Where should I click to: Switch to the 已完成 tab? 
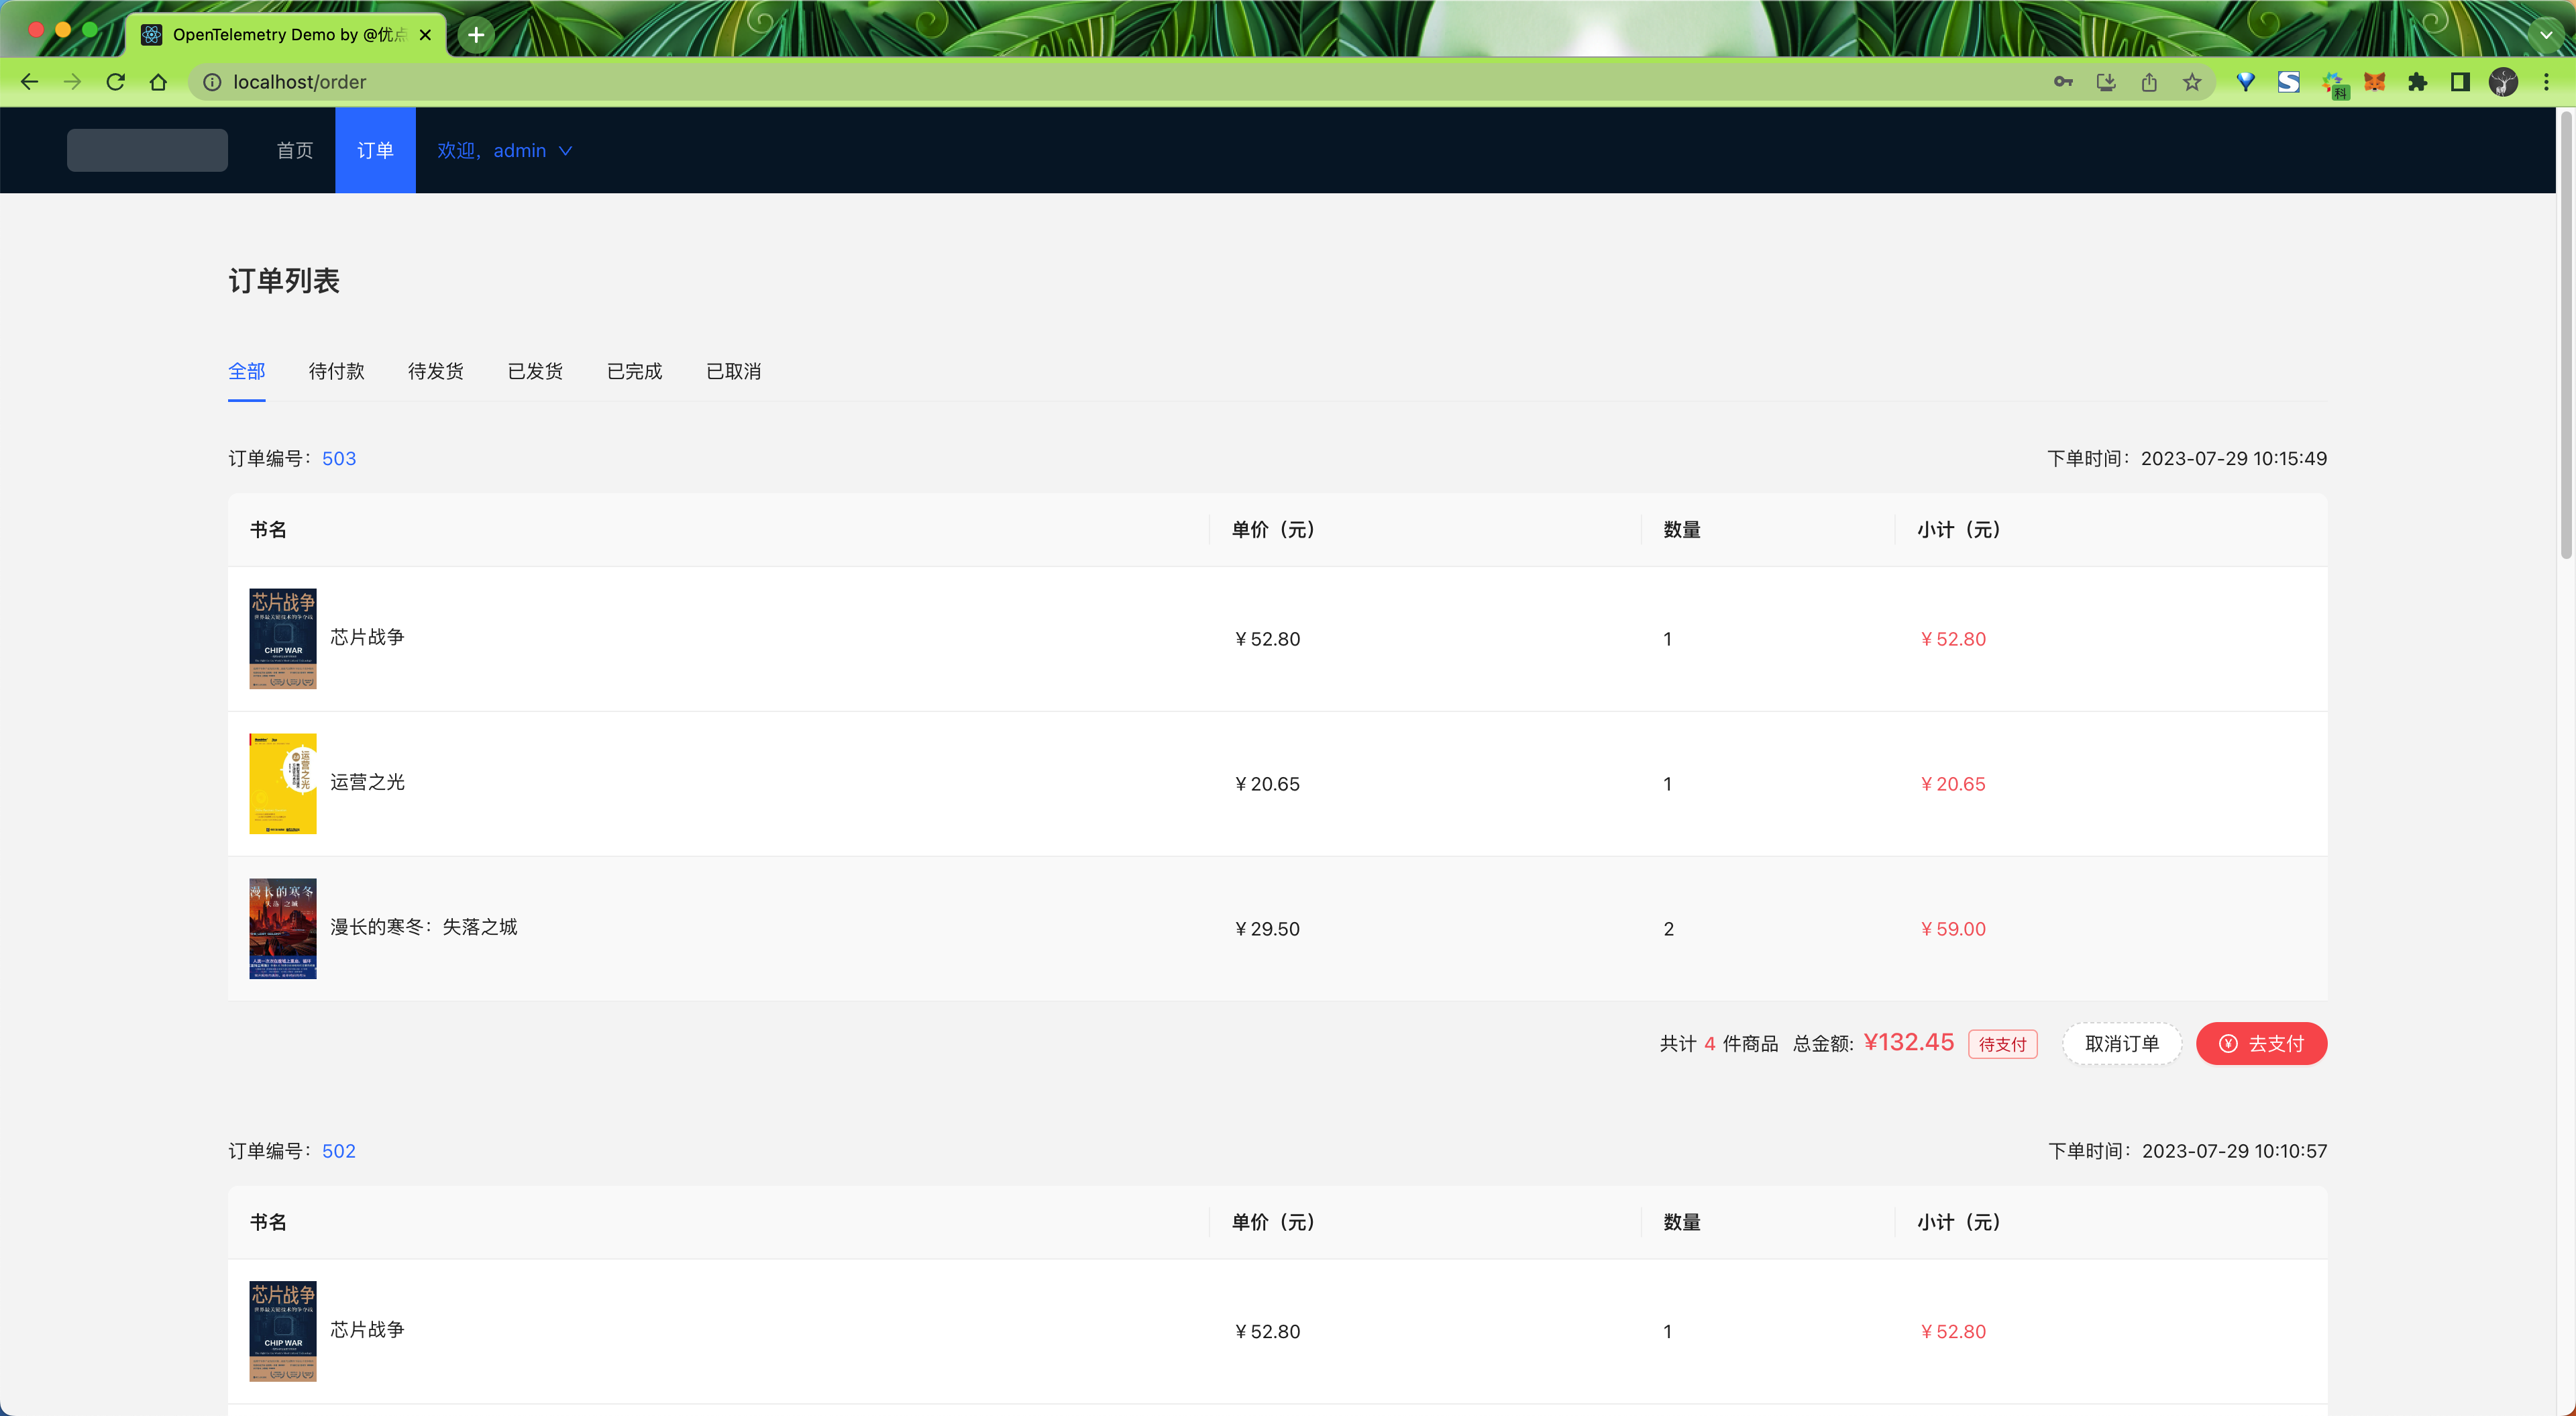(x=634, y=371)
